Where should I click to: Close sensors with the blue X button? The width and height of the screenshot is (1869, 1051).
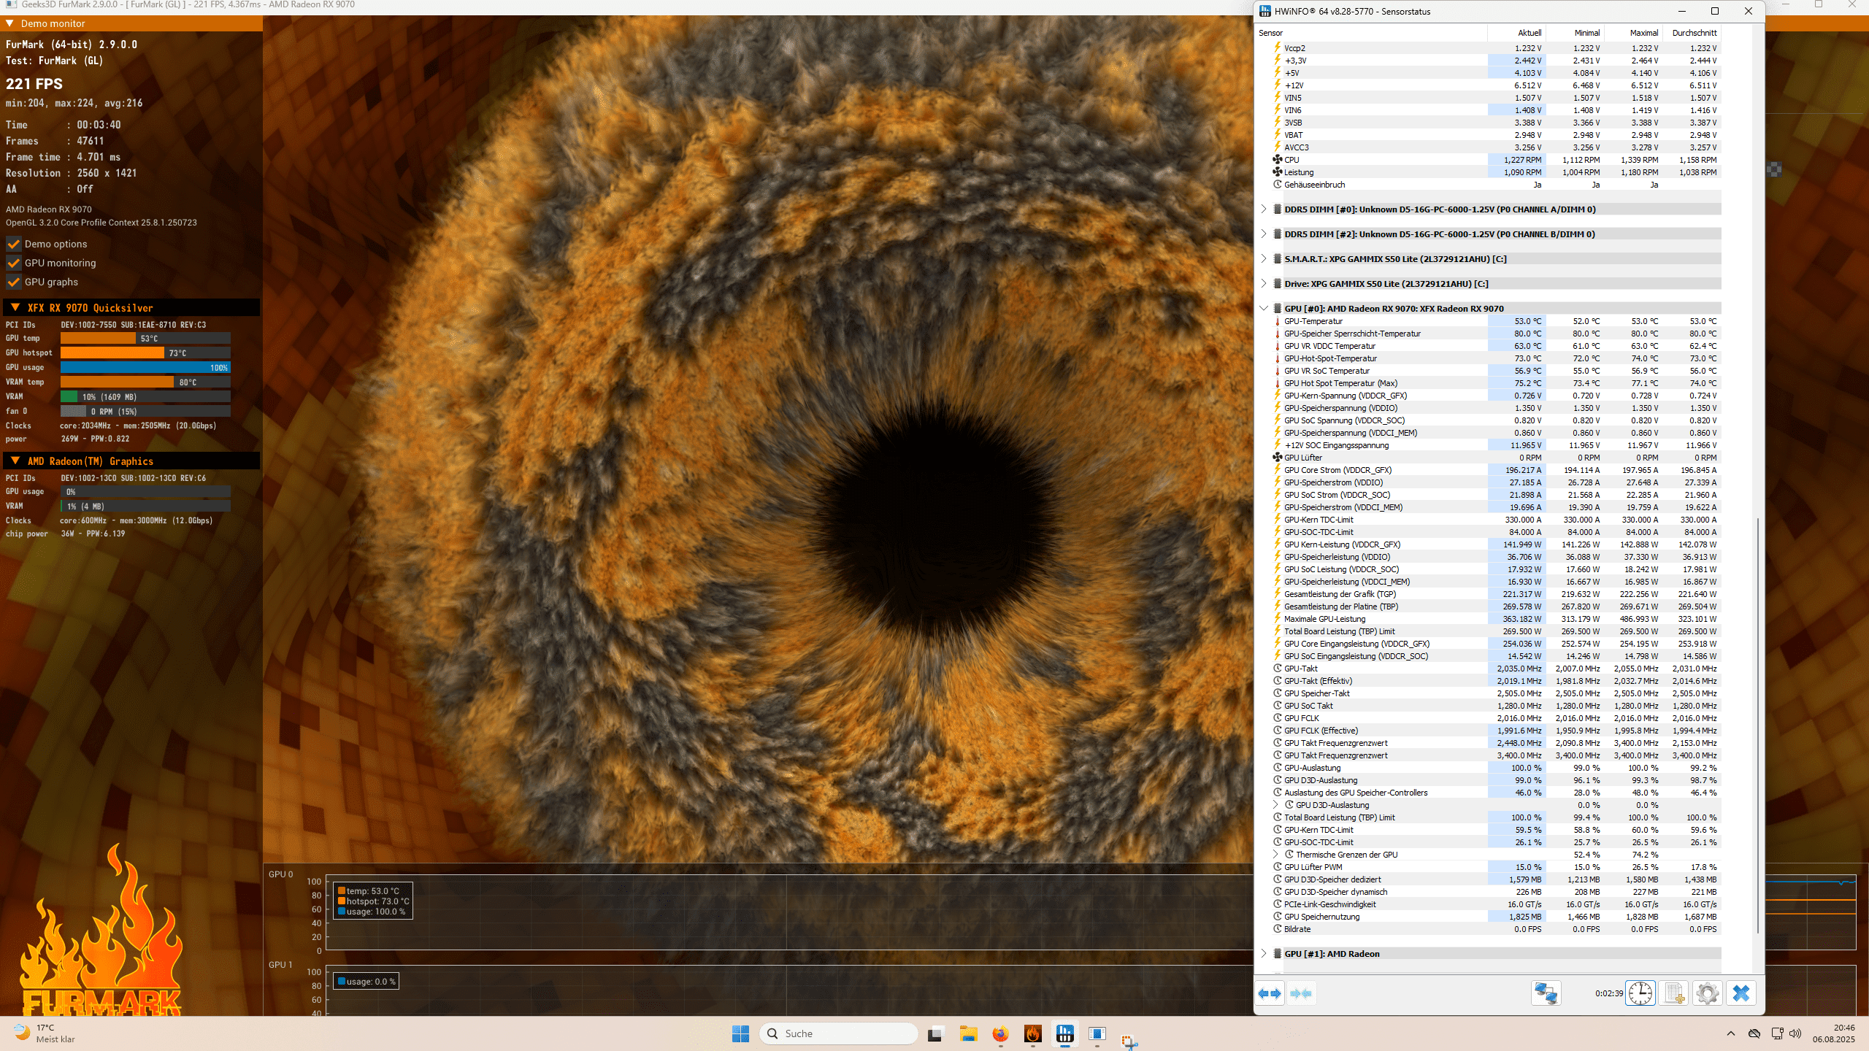tap(1741, 993)
